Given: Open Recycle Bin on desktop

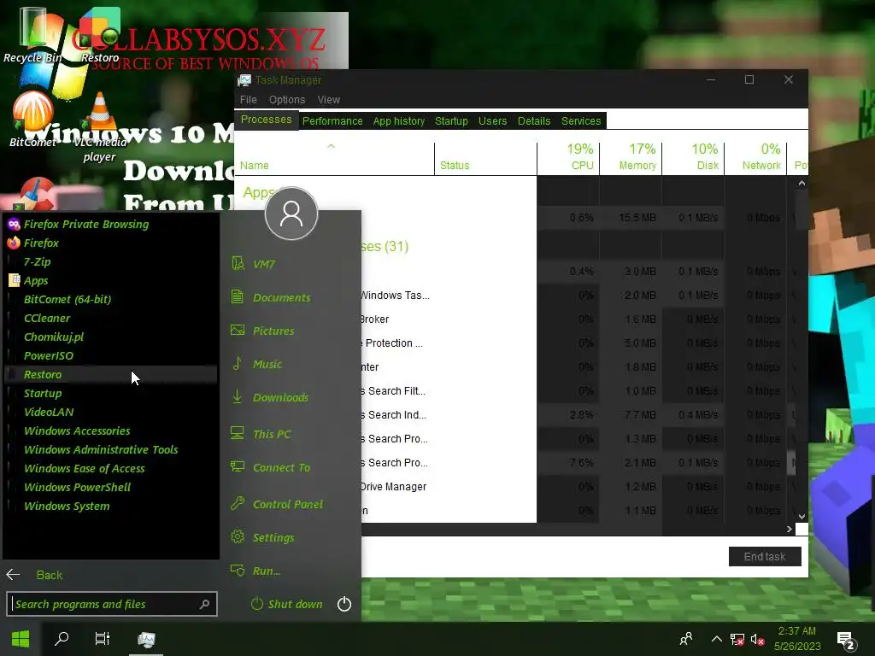Looking at the screenshot, I should [x=33, y=35].
